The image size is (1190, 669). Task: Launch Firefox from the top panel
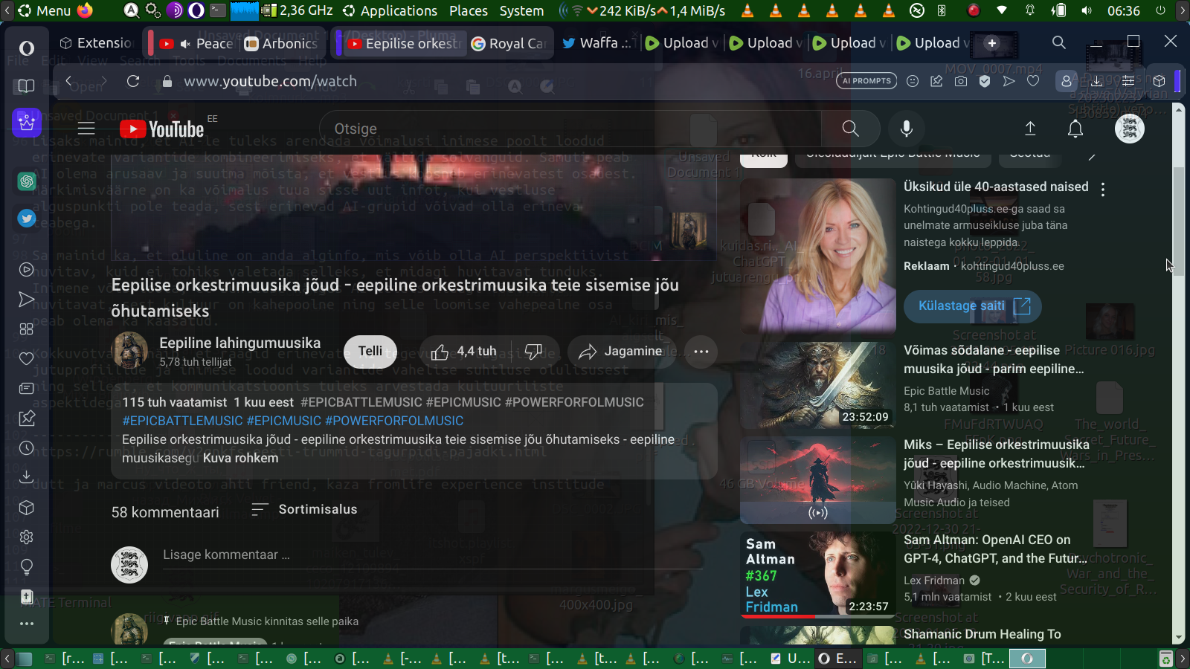[x=86, y=10]
